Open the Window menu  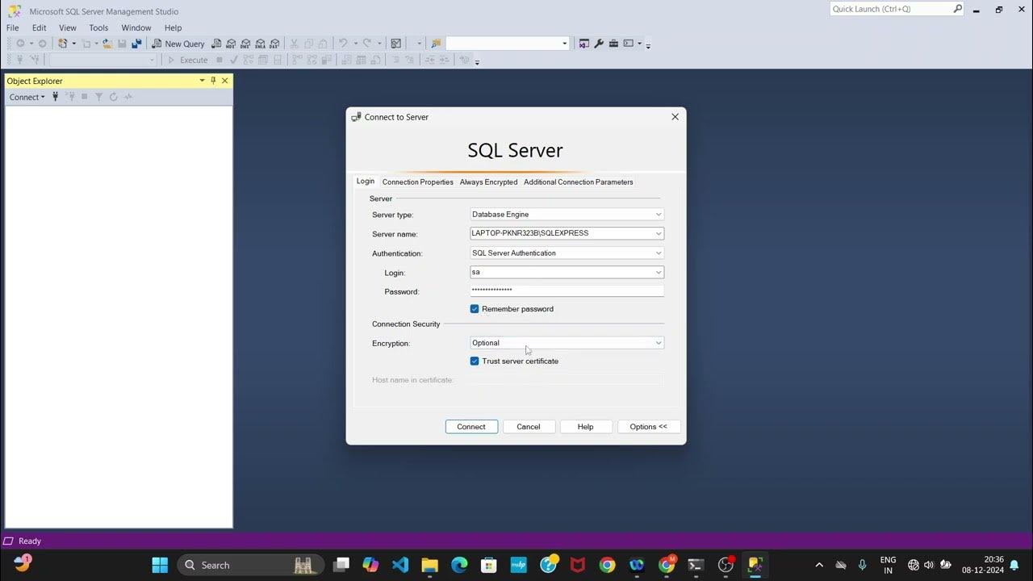[x=136, y=27]
